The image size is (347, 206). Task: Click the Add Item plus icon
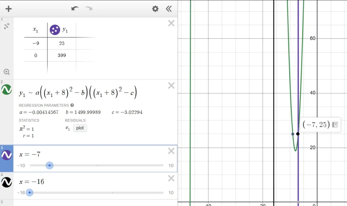8,9
